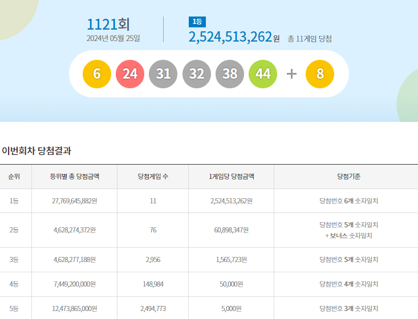Click the per-game prize 1,565,723원
Screen dimensions: 418x319
[x=232, y=260]
